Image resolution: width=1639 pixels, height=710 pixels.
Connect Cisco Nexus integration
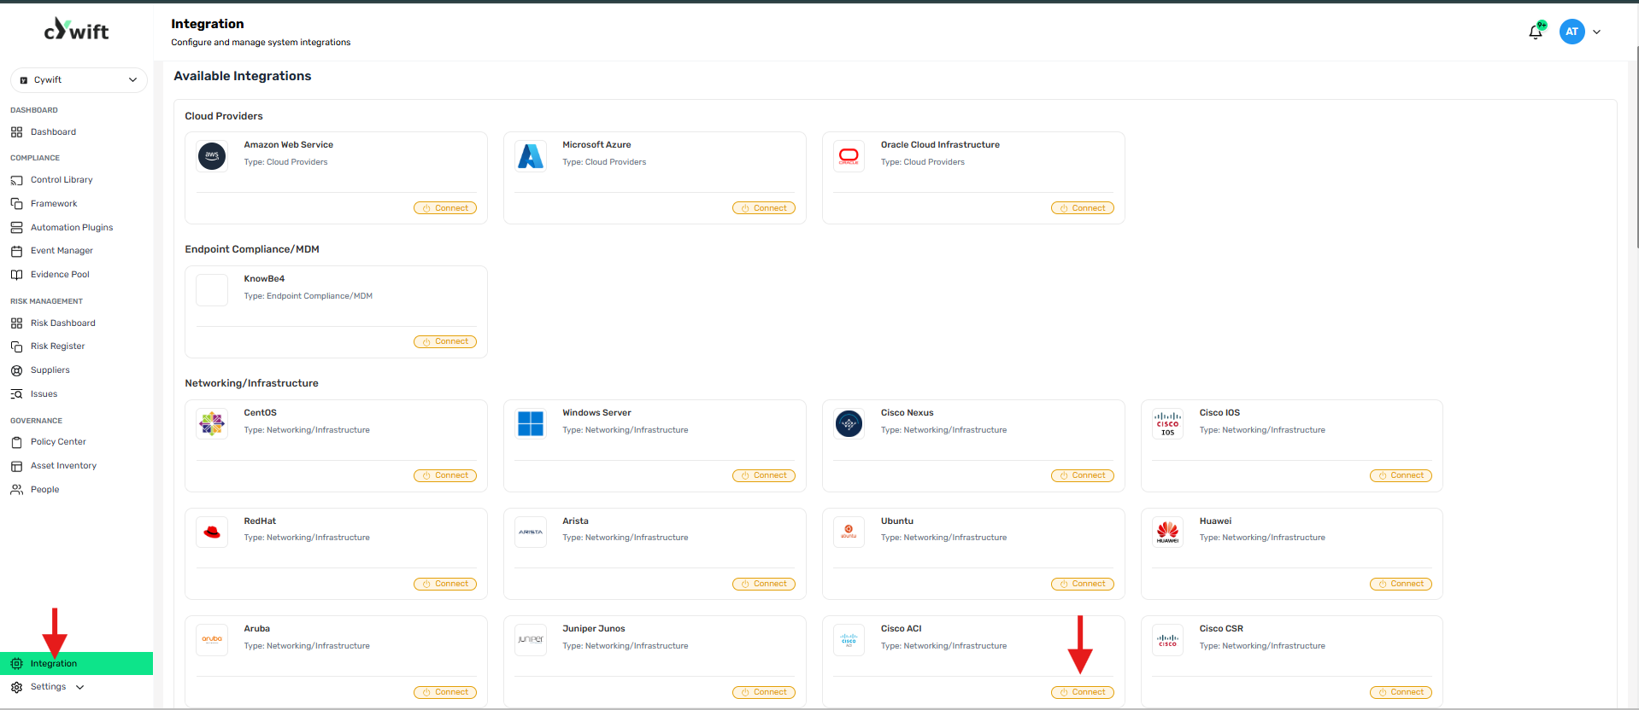1083,475
